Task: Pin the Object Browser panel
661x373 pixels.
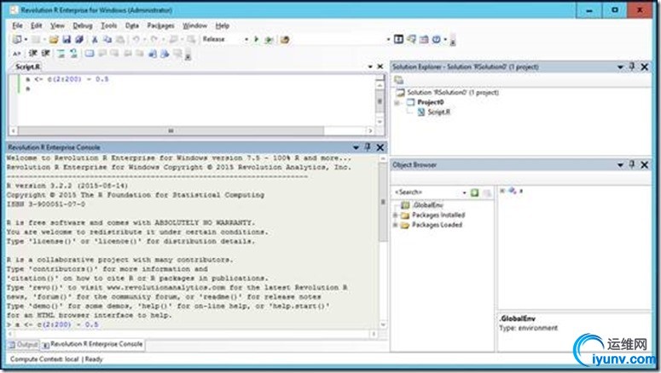Action: point(632,164)
